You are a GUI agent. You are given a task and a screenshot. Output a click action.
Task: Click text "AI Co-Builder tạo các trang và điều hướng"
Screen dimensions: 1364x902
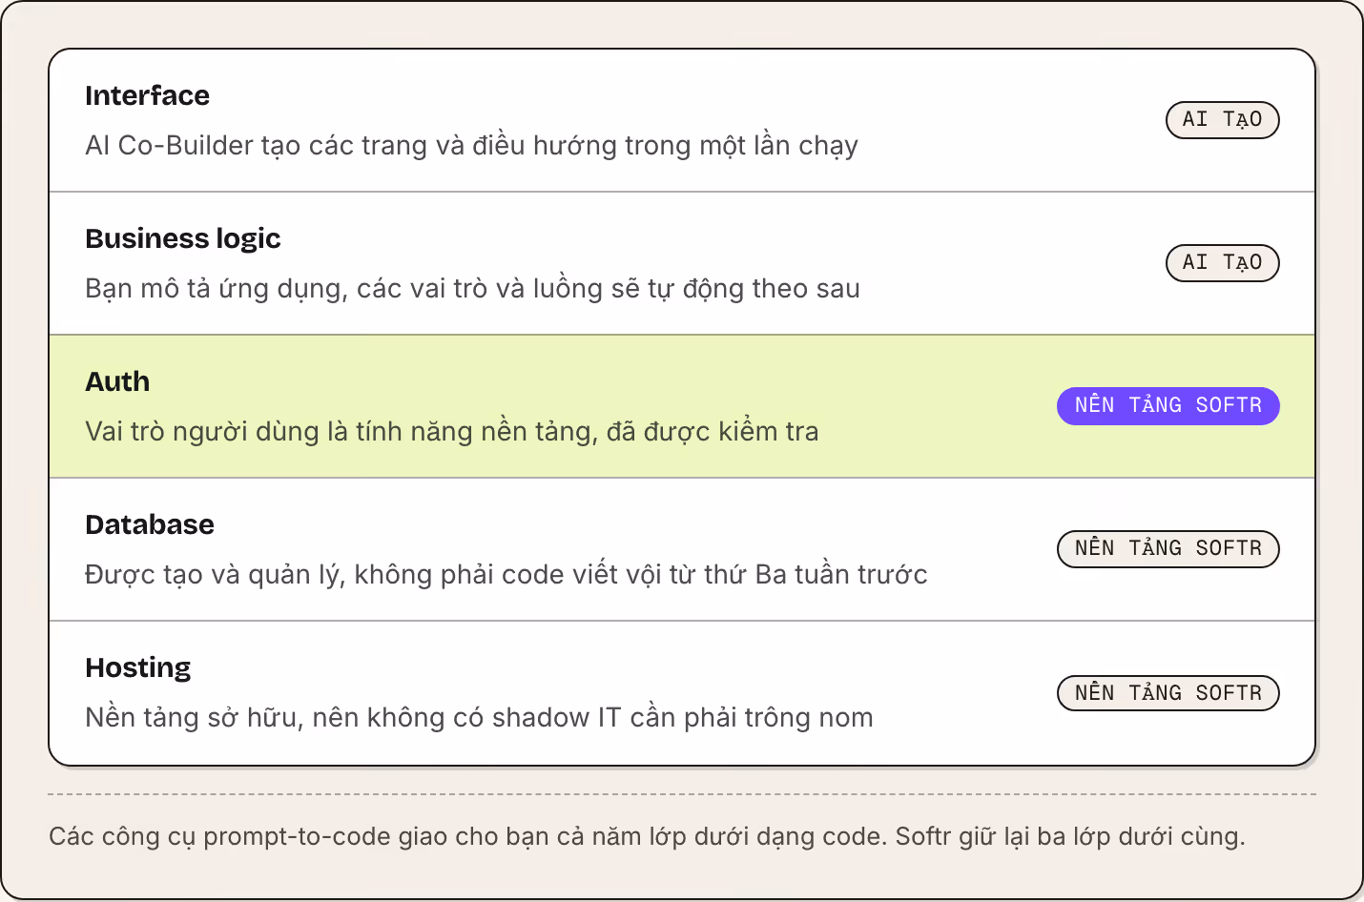pos(352,146)
